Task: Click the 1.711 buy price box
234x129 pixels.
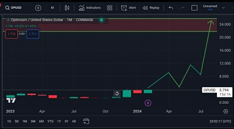Action: (x=33, y=34)
